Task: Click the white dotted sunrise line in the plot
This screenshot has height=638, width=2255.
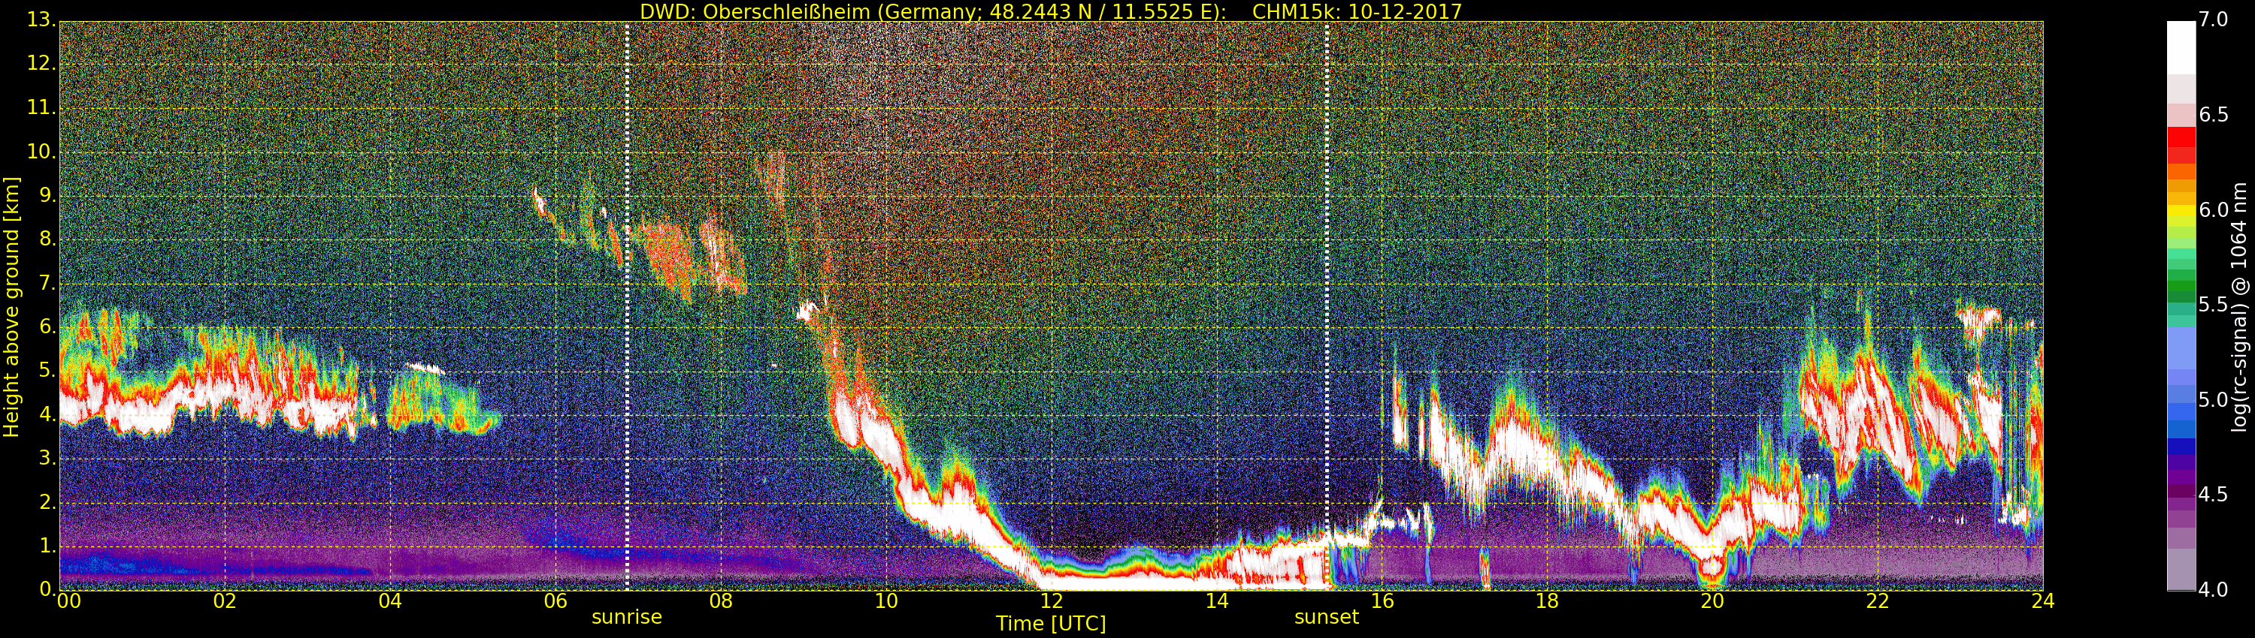Action: click(x=628, y=306)
